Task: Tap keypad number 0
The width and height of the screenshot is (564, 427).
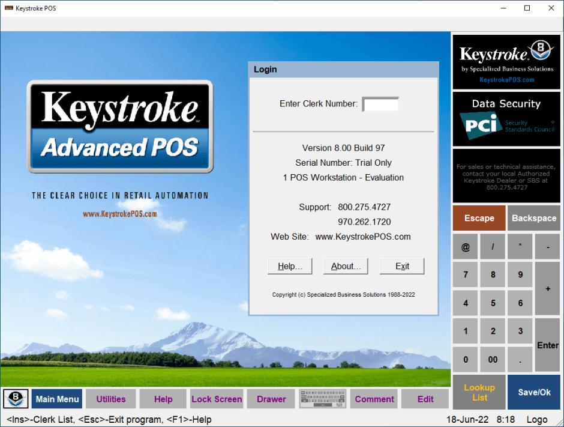Action: (x=466, y=359)
